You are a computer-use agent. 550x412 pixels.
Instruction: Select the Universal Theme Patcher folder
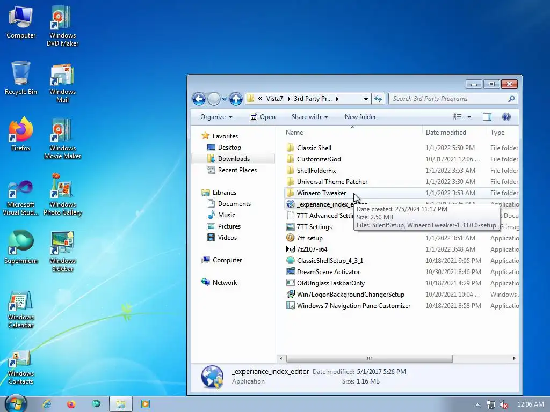point(332,181)
